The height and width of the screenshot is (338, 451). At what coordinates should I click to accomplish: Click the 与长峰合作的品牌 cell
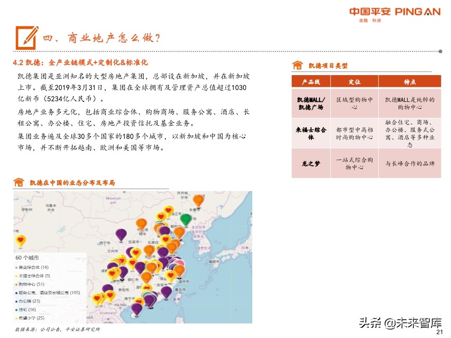tap(410, 163)
